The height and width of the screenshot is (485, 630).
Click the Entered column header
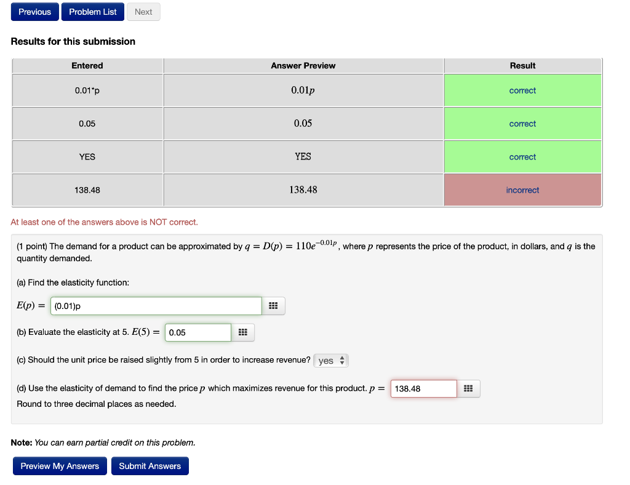87,66
